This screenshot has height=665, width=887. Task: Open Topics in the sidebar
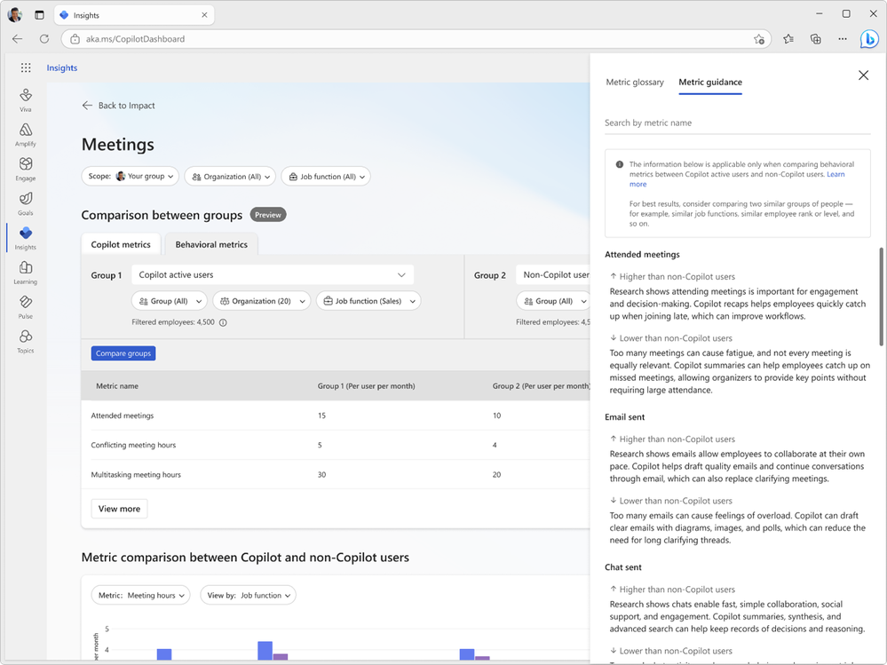click(x=26, y=342)
